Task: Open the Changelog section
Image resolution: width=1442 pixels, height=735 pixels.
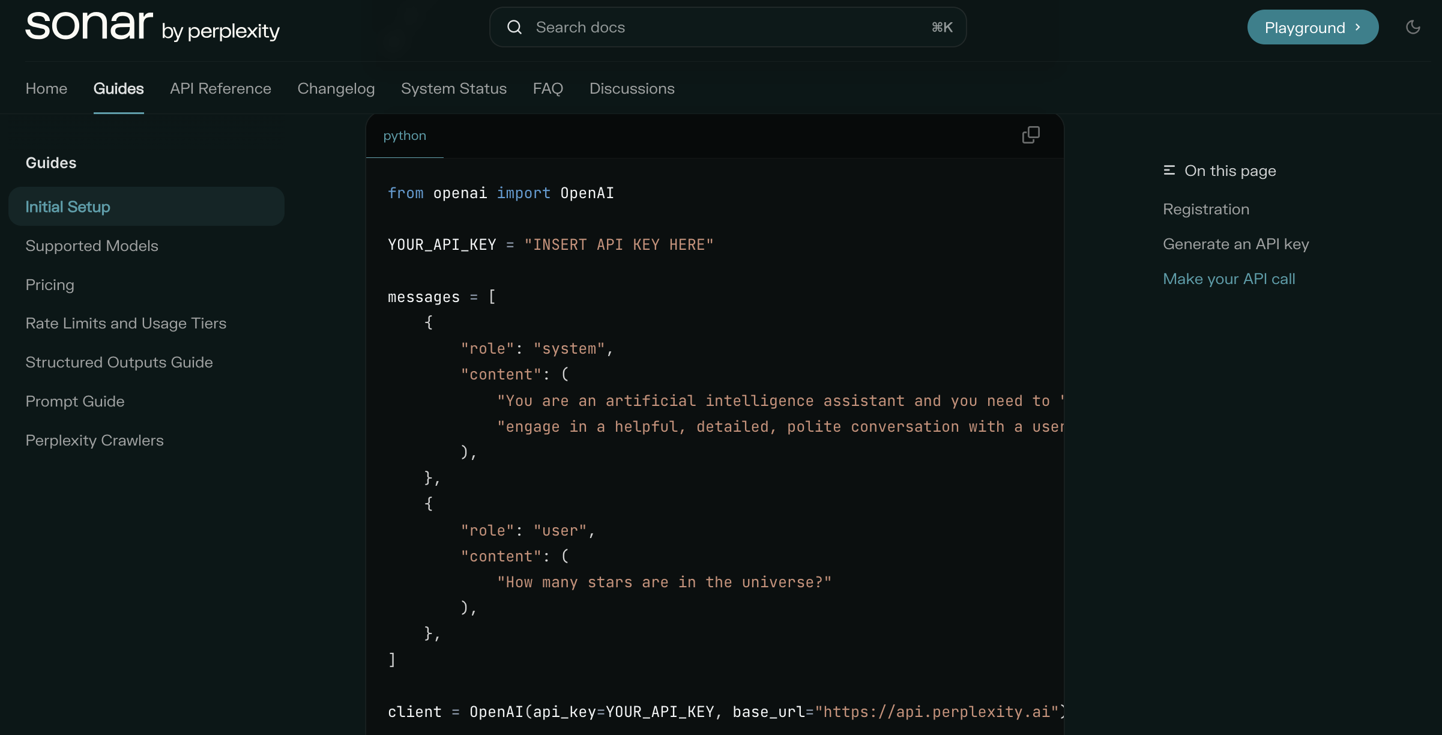Action: tap(336, 88)
